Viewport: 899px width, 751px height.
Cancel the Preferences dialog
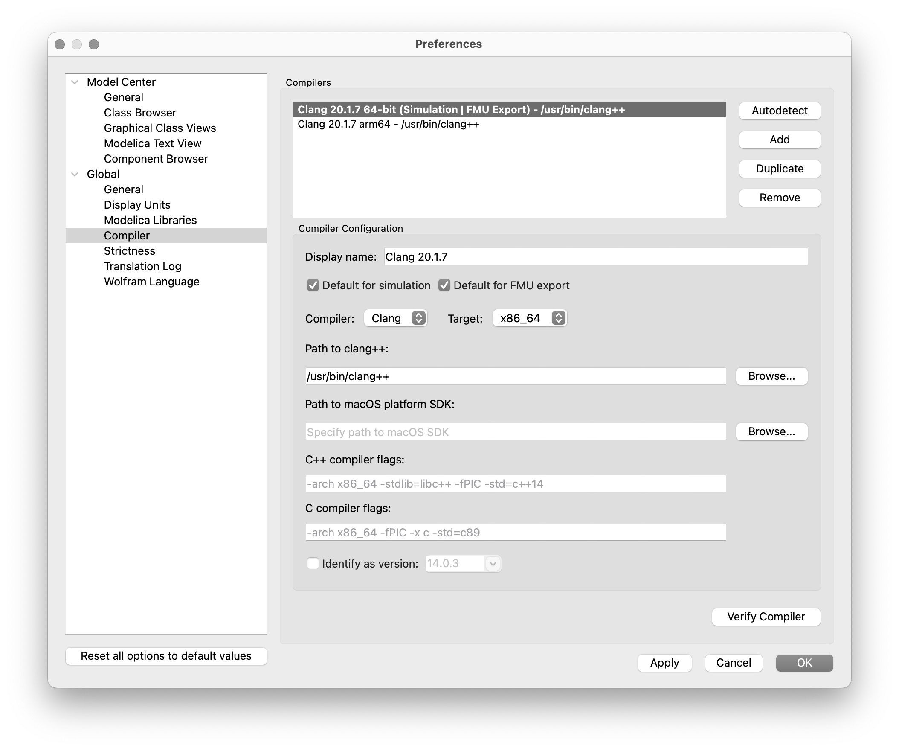[x=734, y=663]
